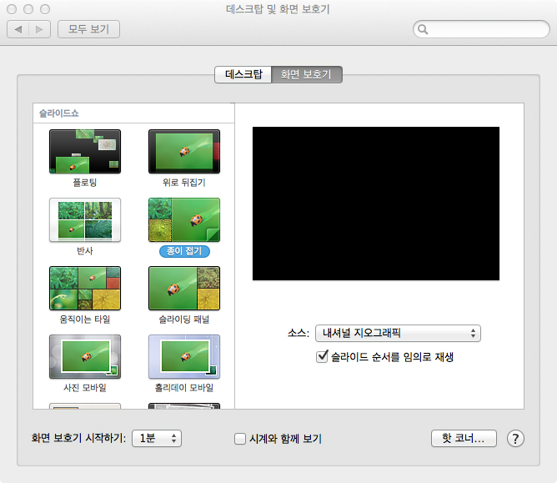Open the 소스 내셔널 지오그래픽 dropdown
557x483 pixels.
(398, 334)
